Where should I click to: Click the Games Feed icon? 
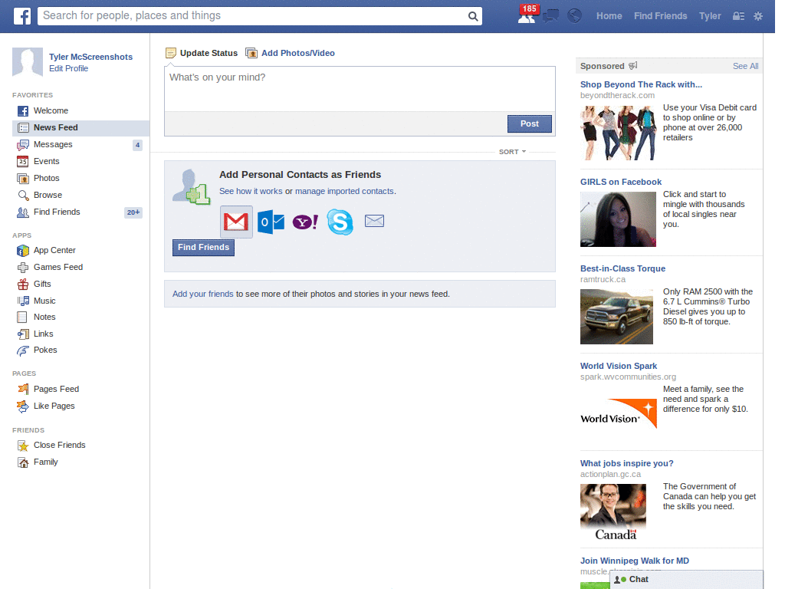pos(22,268)
